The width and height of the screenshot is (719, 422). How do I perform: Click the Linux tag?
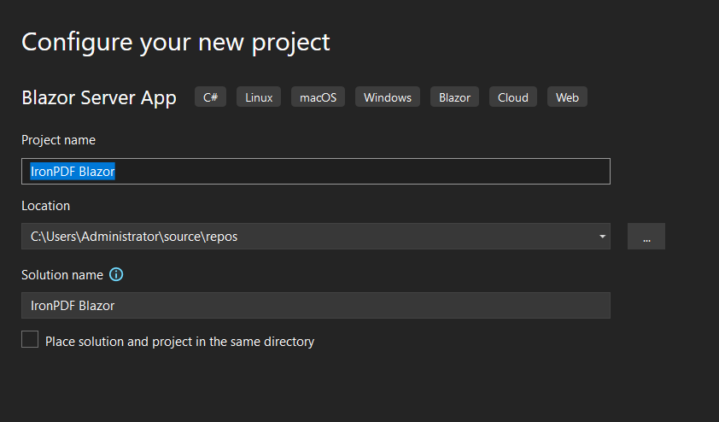click(x=259, y=97)
